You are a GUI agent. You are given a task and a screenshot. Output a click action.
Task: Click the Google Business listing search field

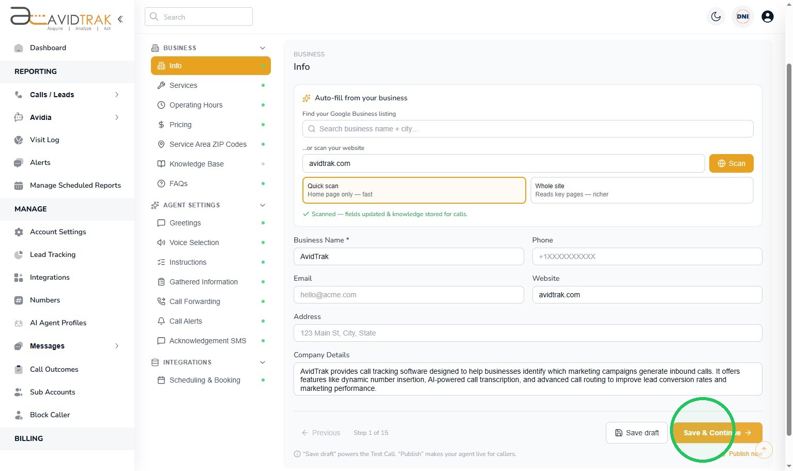(528, 129)
